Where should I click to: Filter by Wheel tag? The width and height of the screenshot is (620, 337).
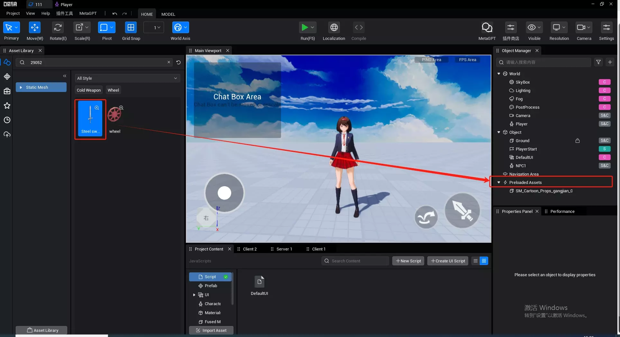[113, 90]
